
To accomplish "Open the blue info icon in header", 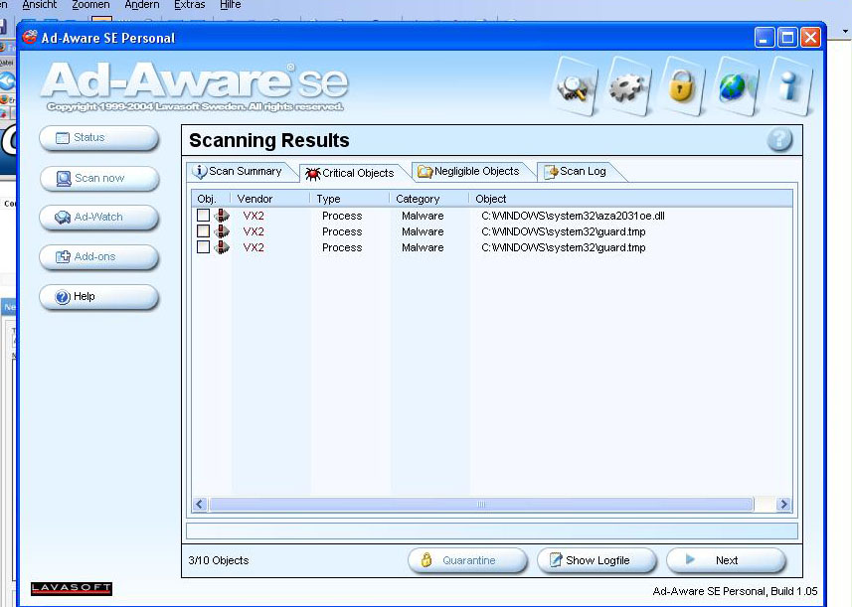I will click(x=788, y=86).
